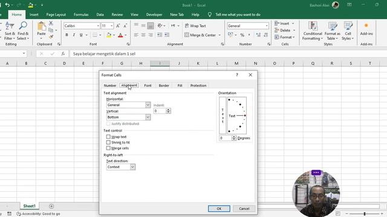
Task: Click Format as Table
Action: tap(332, 31)
